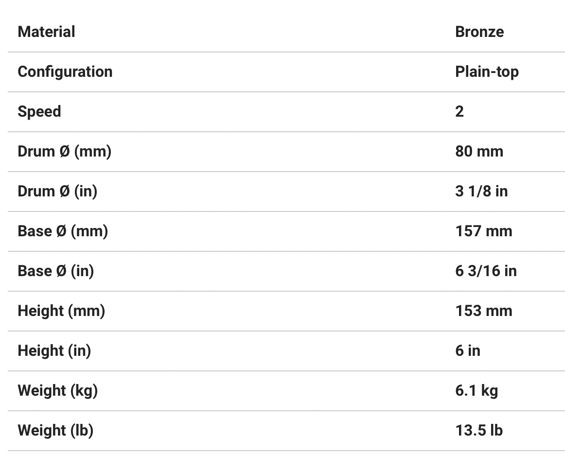Click the Weight (kg) label

[57, 391]
